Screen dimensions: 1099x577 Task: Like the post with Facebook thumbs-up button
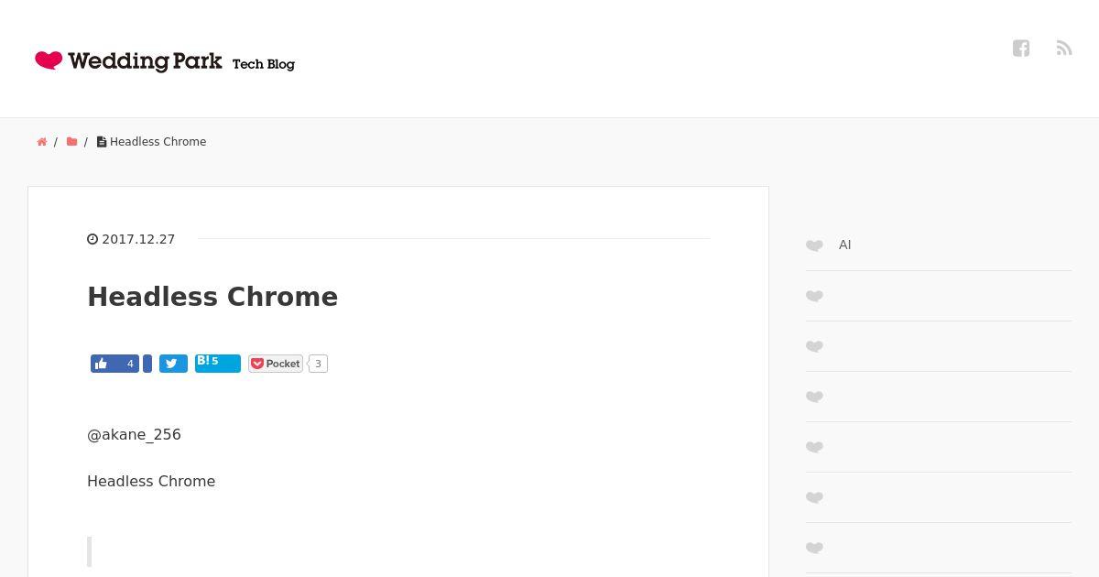click(x=114, y=364)
